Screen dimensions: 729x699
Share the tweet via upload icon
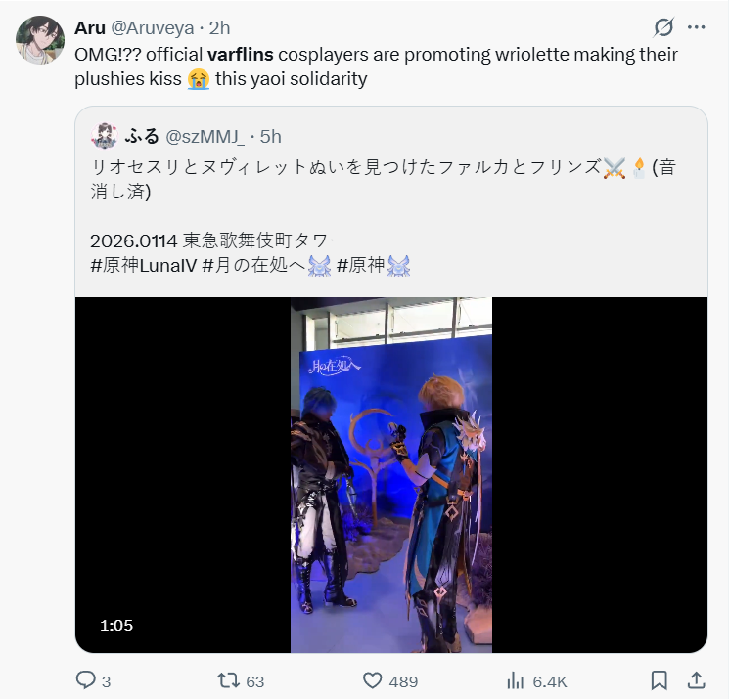696,680
